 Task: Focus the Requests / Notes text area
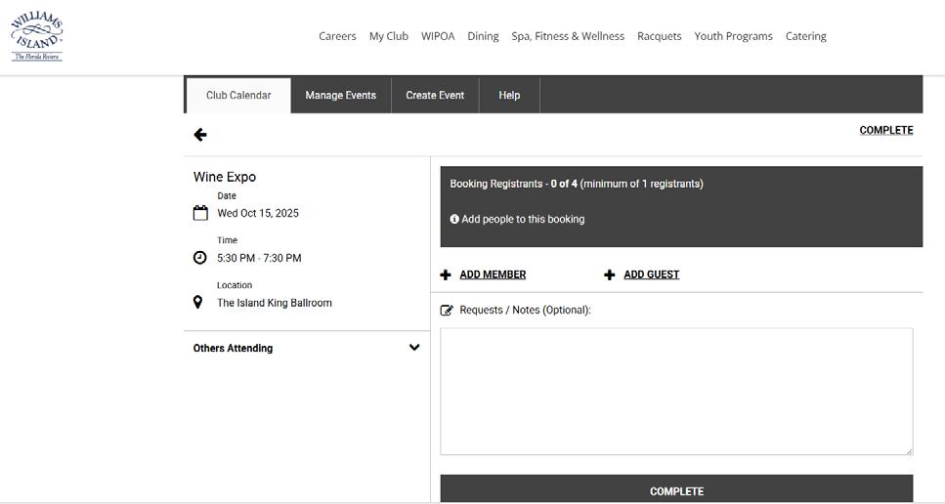pyautogui.click(x=676, y=391)
